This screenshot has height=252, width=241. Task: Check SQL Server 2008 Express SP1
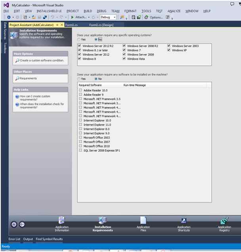click(x=80, y=150)
